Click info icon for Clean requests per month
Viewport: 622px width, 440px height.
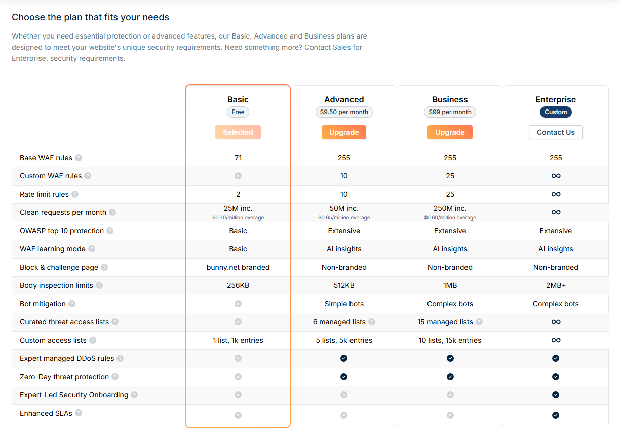coord(112,212)
